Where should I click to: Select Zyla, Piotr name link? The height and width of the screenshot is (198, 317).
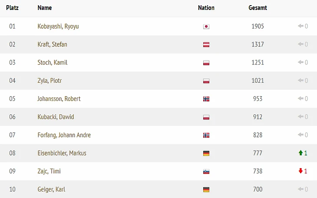tap(50, 81)
